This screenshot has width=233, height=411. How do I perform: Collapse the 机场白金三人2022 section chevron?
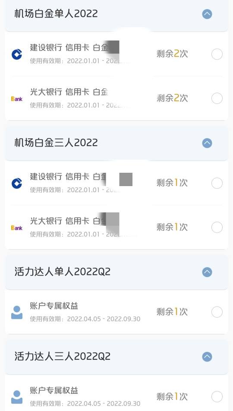[x=207, y=143]
